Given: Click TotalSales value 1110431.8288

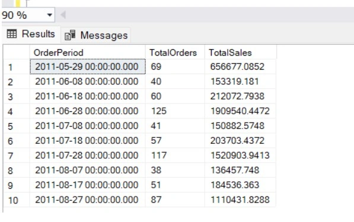Looking at the screenshot, I should click(240, 200).
